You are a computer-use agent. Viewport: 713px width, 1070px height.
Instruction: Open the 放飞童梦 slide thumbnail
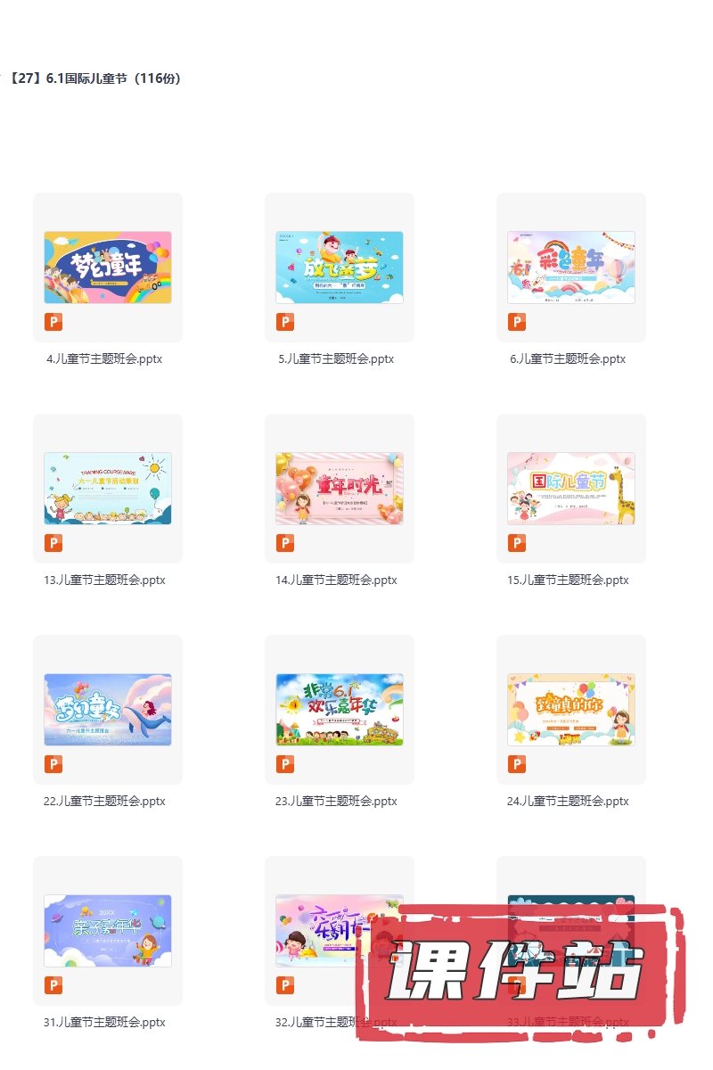pos(340,267)
